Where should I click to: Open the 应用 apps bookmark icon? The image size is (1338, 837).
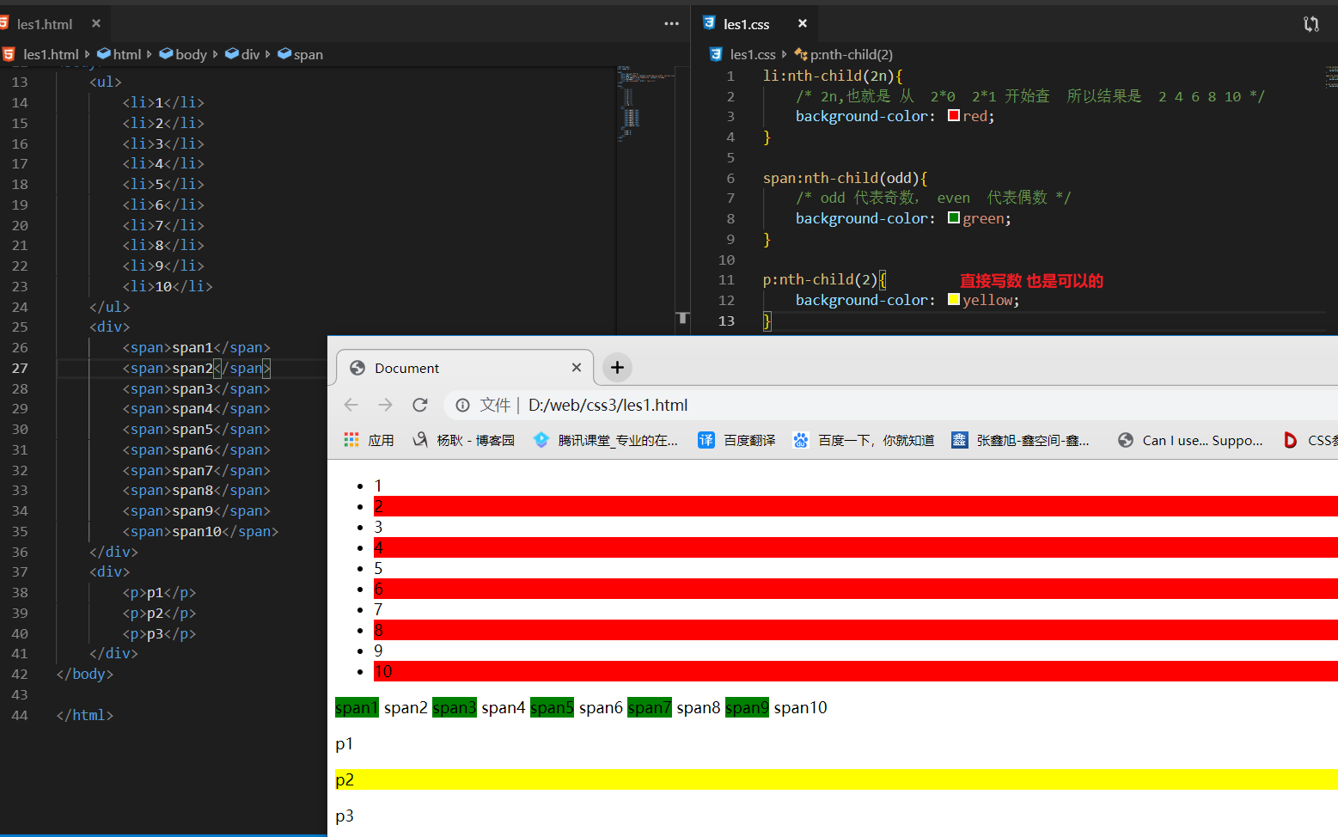351,440
